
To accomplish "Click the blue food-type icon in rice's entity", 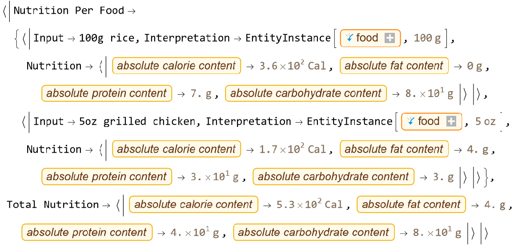I will click(349, 38).
